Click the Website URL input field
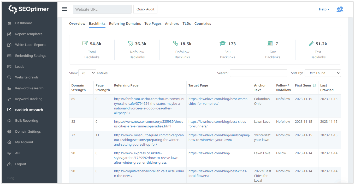 102,9
